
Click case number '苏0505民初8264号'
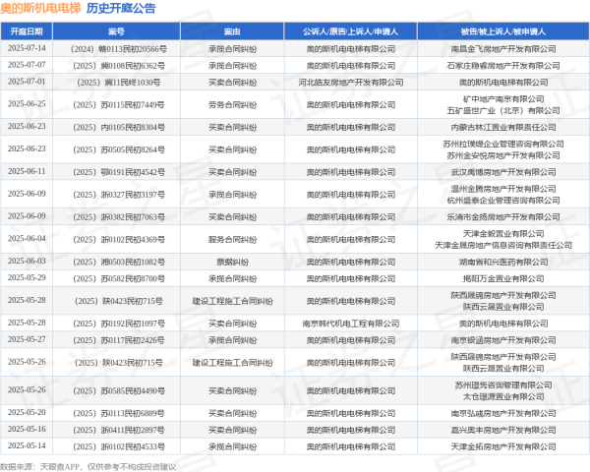[x=119, y=149]
